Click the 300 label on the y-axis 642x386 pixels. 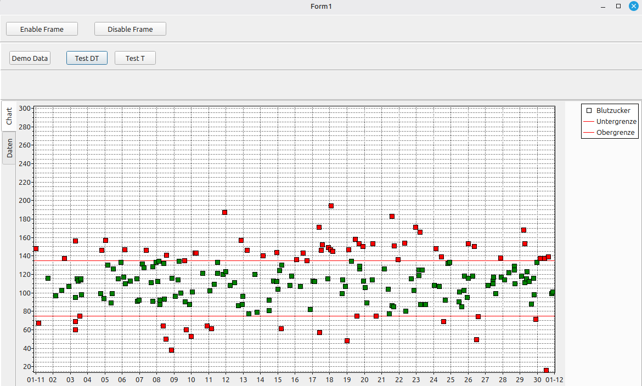coord(25,108)
